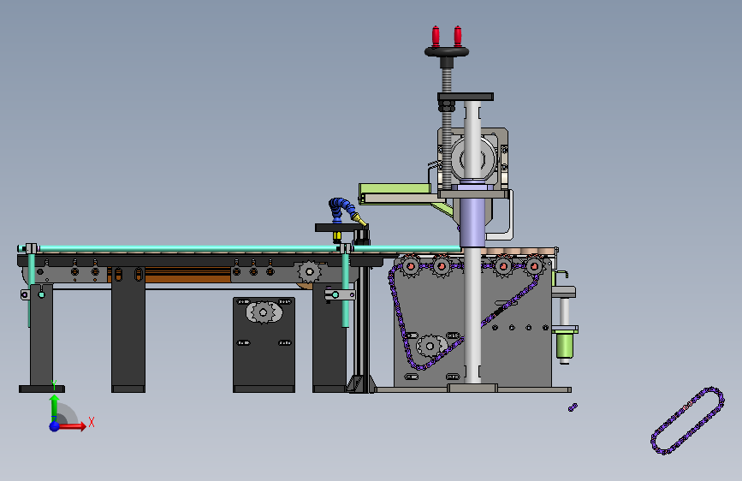Select the left red handle on the handwheel

pos(436,37)
